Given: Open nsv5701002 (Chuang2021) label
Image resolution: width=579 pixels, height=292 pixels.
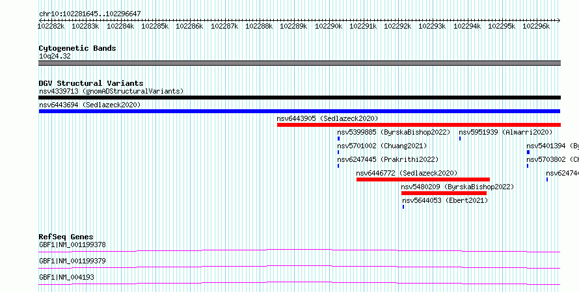Looking at the screenshot, I should 382,146.
